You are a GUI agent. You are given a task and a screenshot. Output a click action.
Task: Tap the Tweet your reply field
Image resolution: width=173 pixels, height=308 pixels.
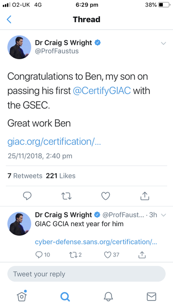(86, 274)
